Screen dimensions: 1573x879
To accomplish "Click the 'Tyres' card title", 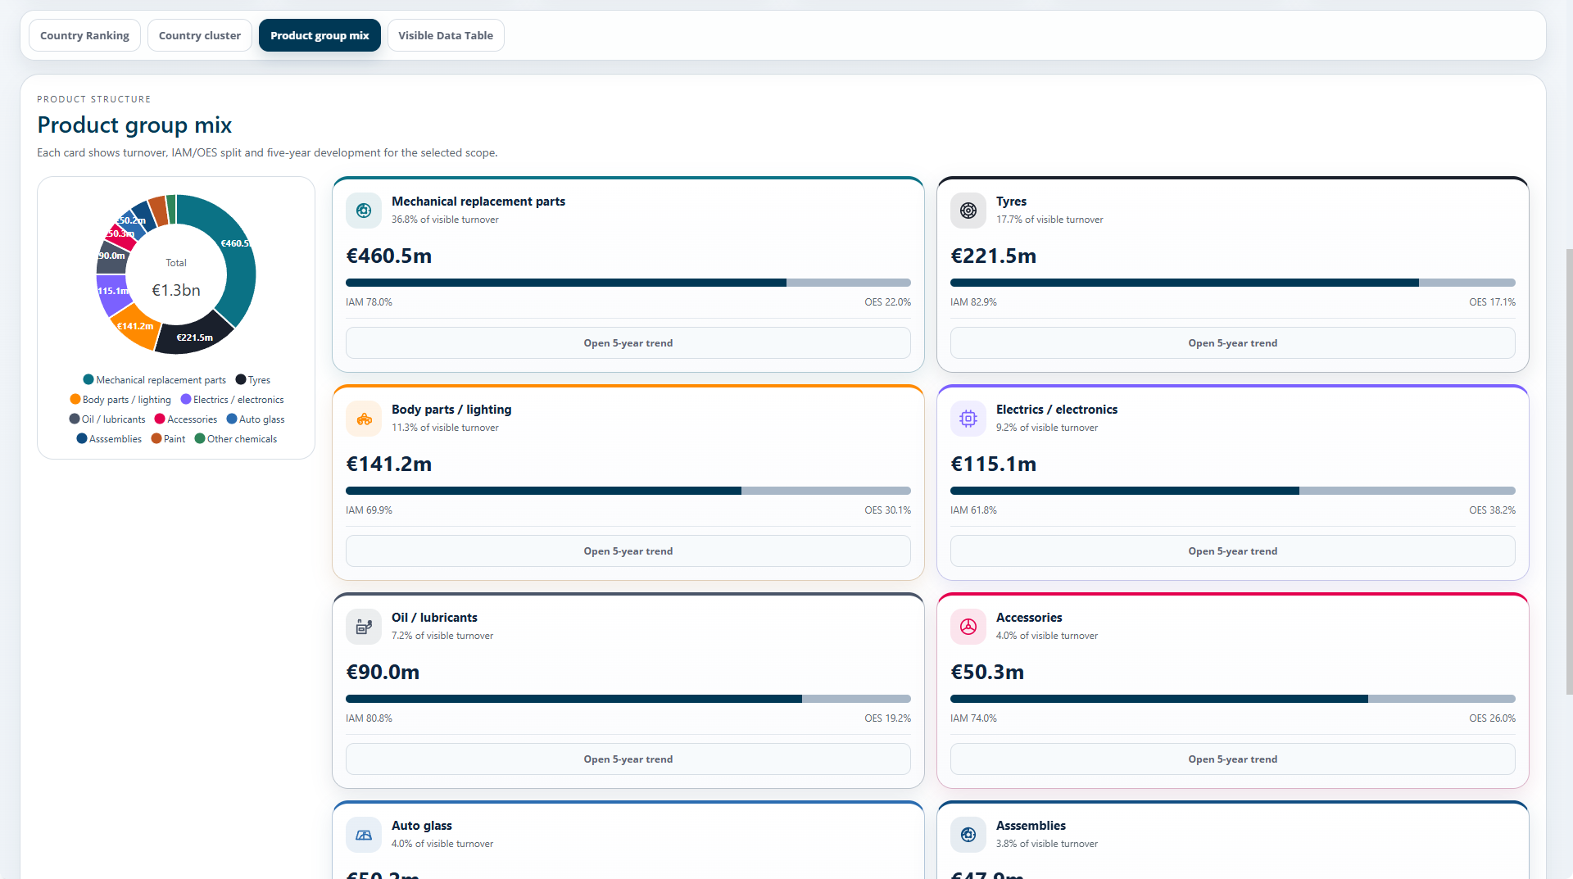I will click(x=1011, y=202).
